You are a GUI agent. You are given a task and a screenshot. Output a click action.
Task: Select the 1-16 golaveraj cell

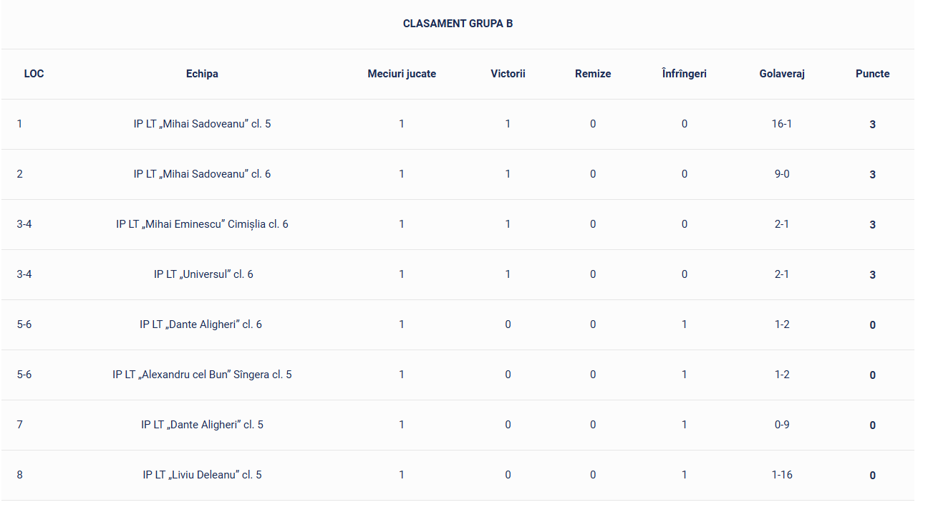[782, 475]
